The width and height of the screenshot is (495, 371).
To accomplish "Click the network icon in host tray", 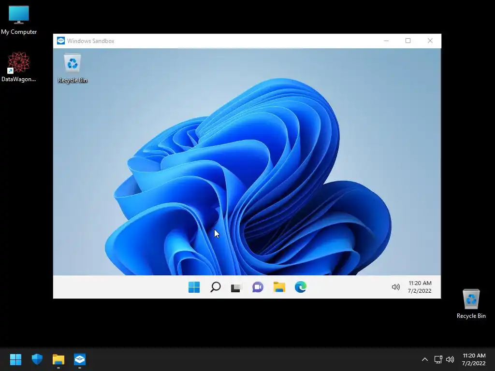I will [x=438, y=359].
